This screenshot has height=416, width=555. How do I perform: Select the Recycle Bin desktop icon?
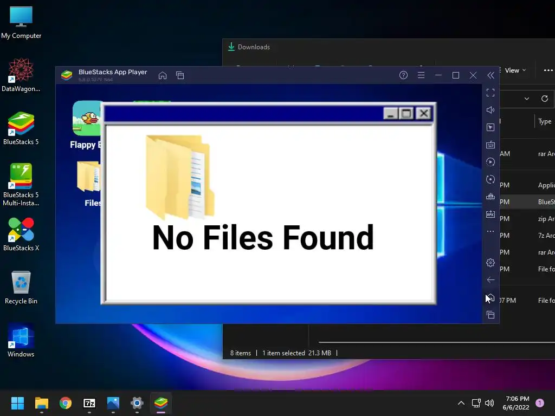click(21, 287)
